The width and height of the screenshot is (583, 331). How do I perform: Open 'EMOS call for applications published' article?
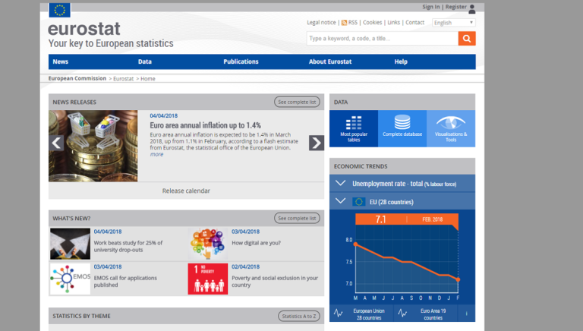125,282
